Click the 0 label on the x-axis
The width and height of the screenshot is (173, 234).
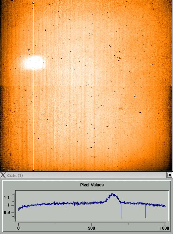pyautogui.click(x=18, y=228)
